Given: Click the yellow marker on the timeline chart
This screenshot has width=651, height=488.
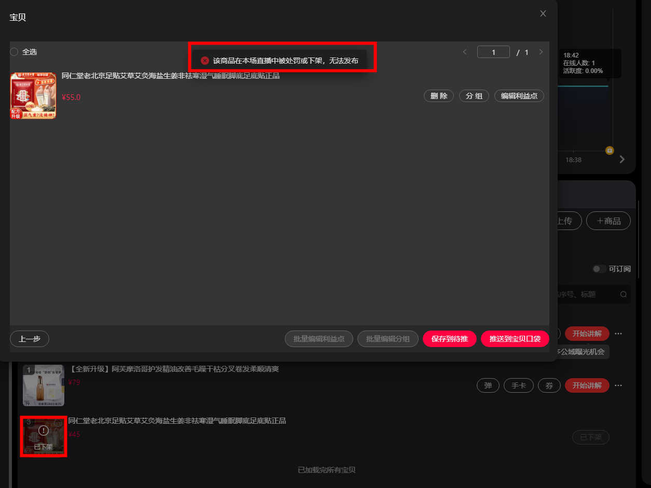Looking at the screenshot, I should (x=610, y=150).
